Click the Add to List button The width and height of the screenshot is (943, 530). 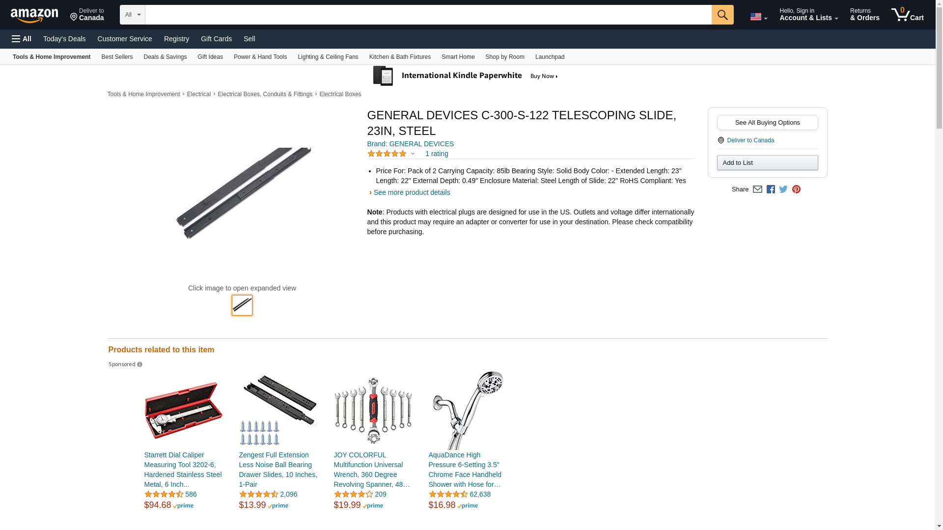767,163
